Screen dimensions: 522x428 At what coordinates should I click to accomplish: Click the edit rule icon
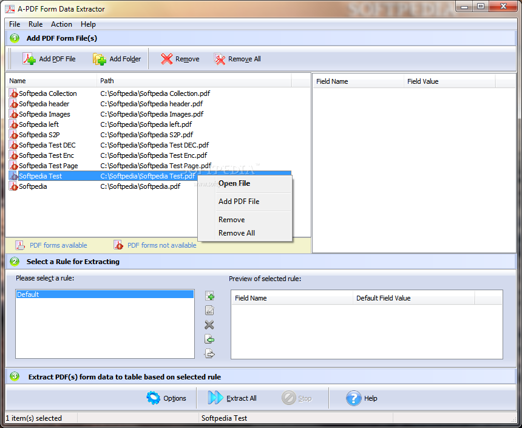click(209, 310)
